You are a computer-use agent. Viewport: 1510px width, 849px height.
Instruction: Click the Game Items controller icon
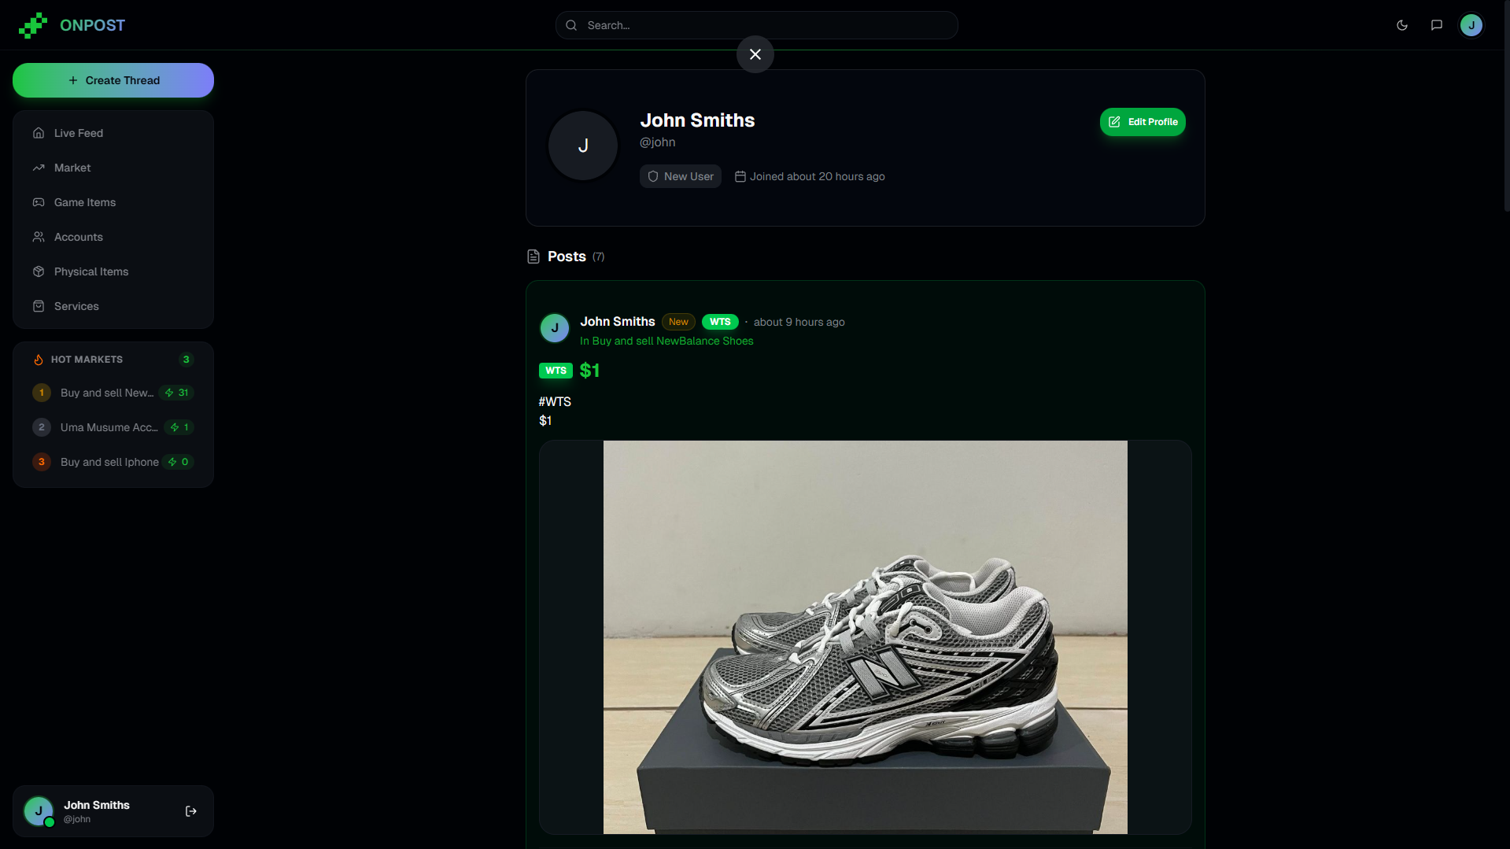point(39,202)
